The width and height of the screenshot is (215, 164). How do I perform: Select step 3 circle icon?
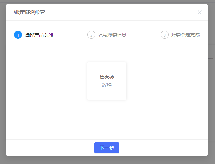[165, 35]
